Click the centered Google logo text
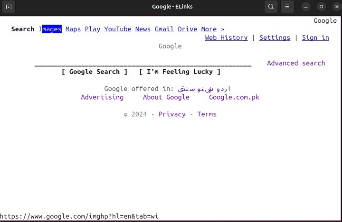 point(170,46)
